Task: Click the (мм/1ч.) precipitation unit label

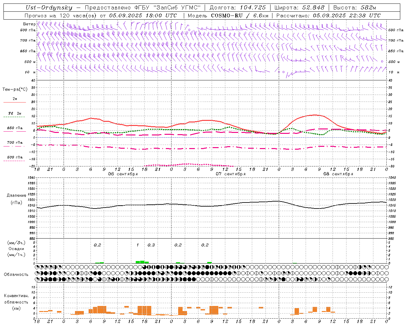Action: point(16,255)
